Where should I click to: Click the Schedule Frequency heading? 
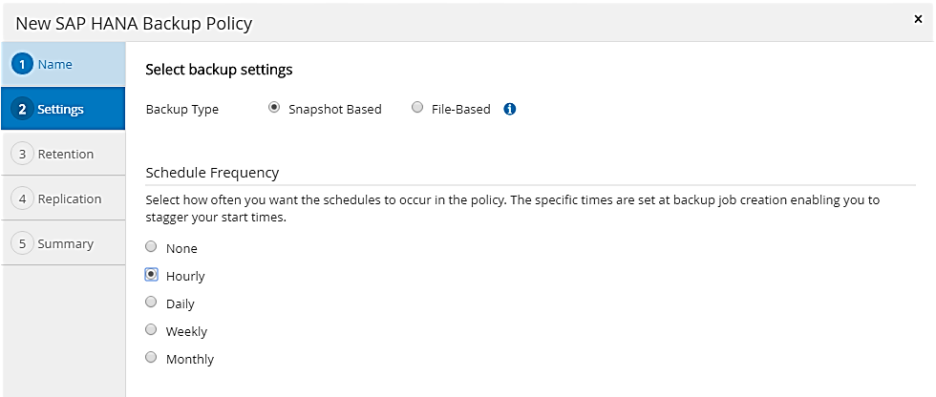click(212, 173)
